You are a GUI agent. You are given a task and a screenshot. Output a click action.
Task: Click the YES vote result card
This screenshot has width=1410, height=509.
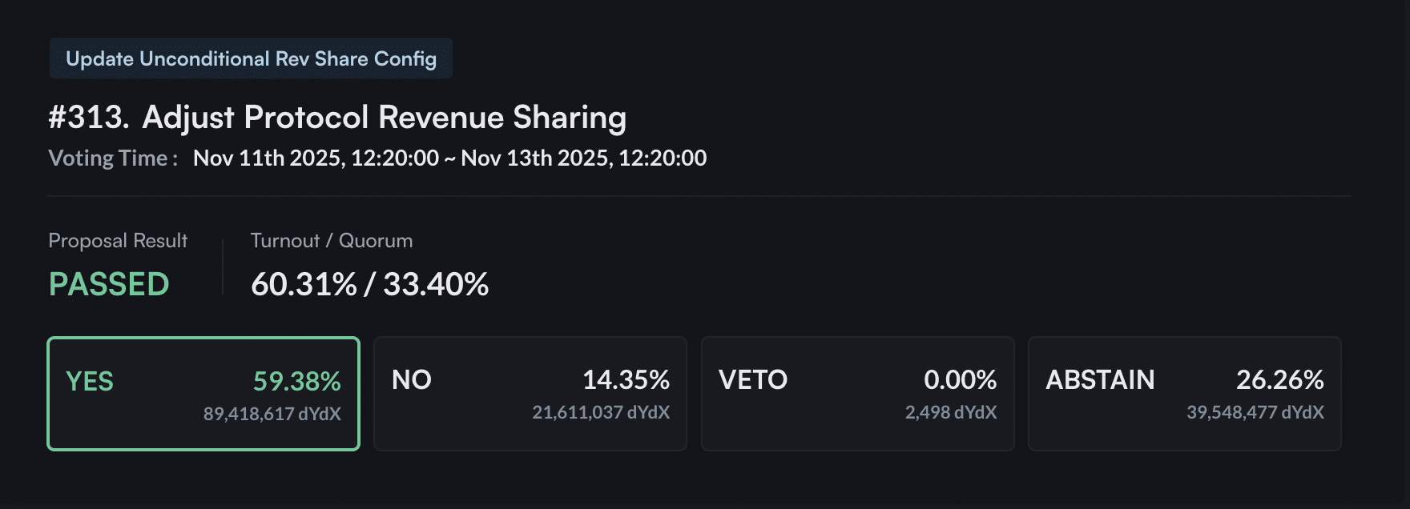pos(204,393)
